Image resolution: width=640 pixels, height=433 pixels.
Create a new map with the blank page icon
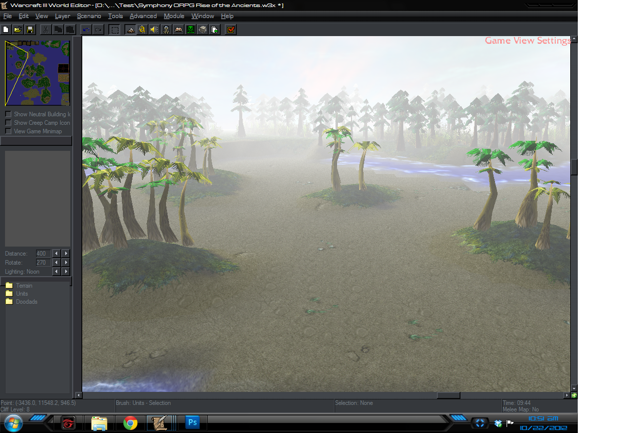pyautogui.click(x=6, y=30)
